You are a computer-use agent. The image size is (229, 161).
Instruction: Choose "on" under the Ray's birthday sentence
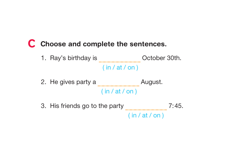(131, 68)
